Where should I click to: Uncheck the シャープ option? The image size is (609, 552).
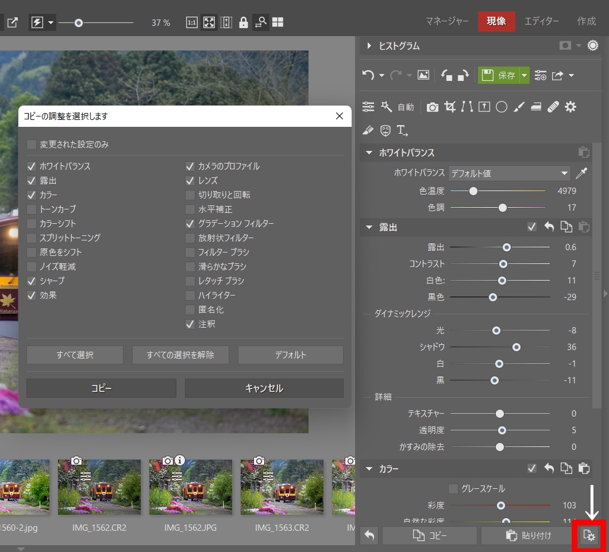tap(32, 281)
